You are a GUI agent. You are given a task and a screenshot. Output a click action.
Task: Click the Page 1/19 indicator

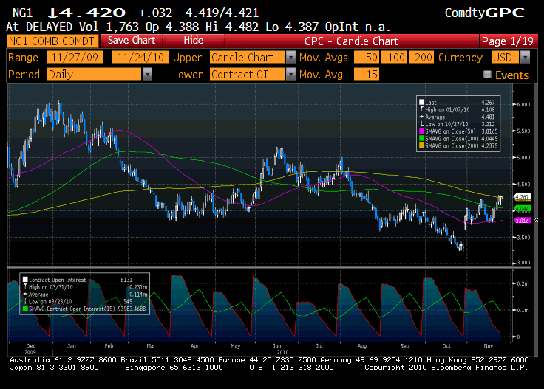click(507, 41)
